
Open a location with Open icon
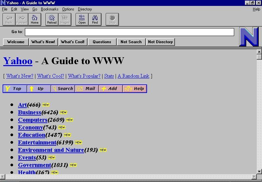[82, 19]
